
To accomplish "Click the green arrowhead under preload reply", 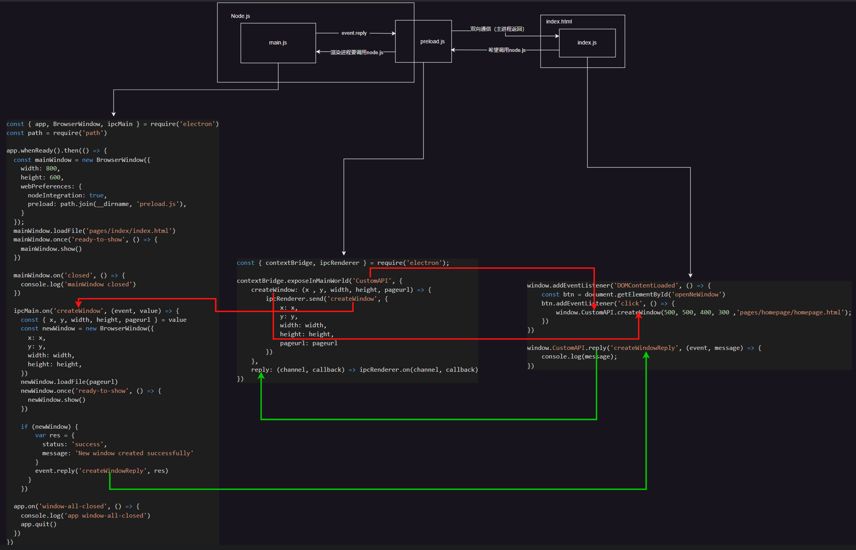I will [x=261, y=376].
